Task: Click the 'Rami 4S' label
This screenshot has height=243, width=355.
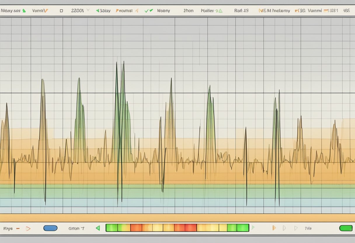Action: [241, 11]
